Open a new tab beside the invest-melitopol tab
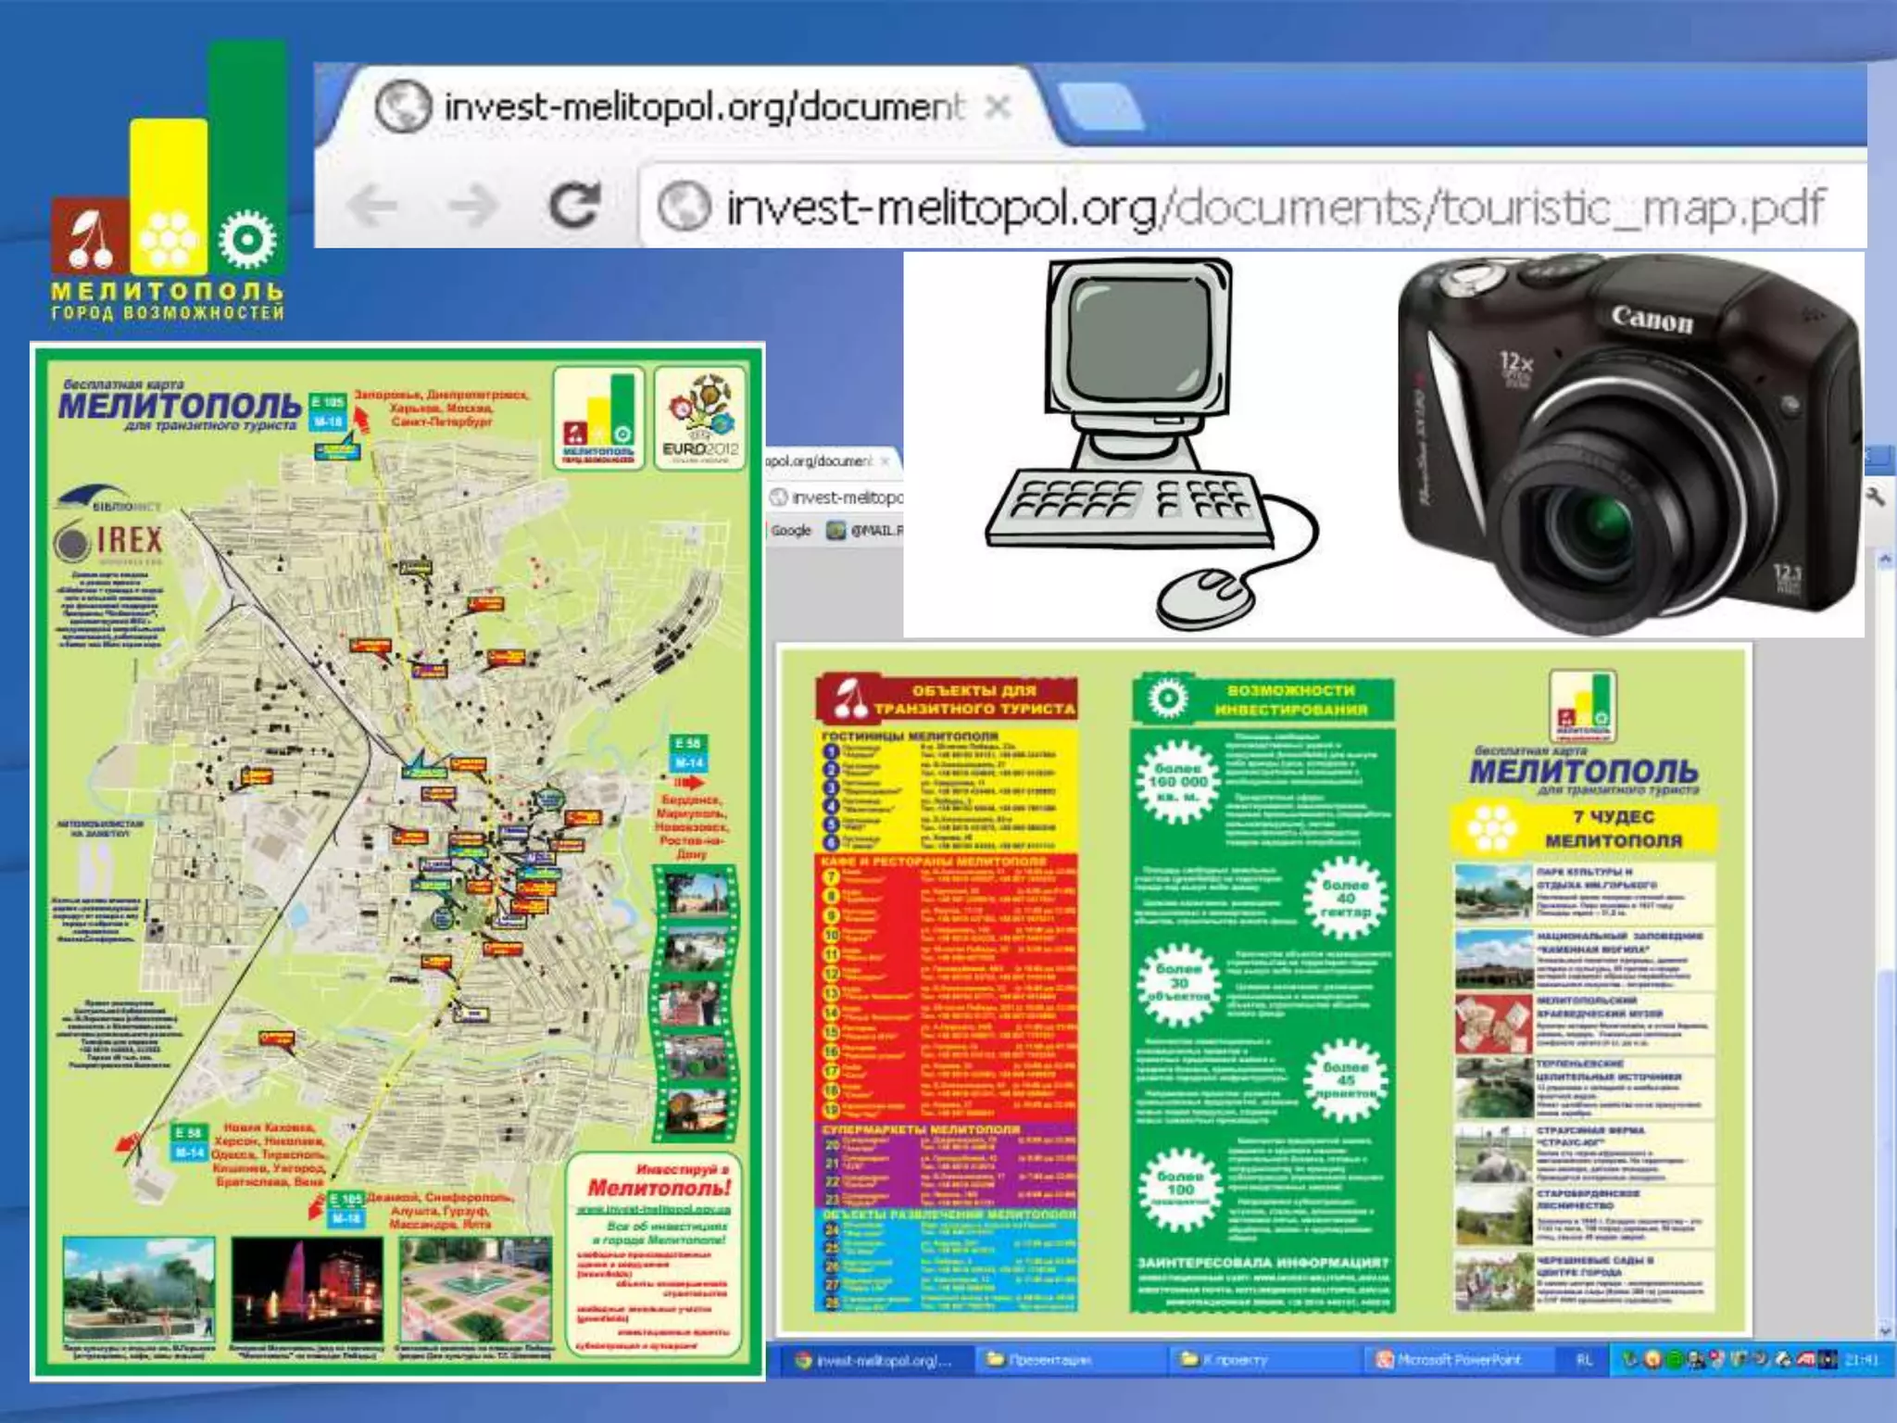Viewport: 1897px width, 1423px height. coord(1100,107)
